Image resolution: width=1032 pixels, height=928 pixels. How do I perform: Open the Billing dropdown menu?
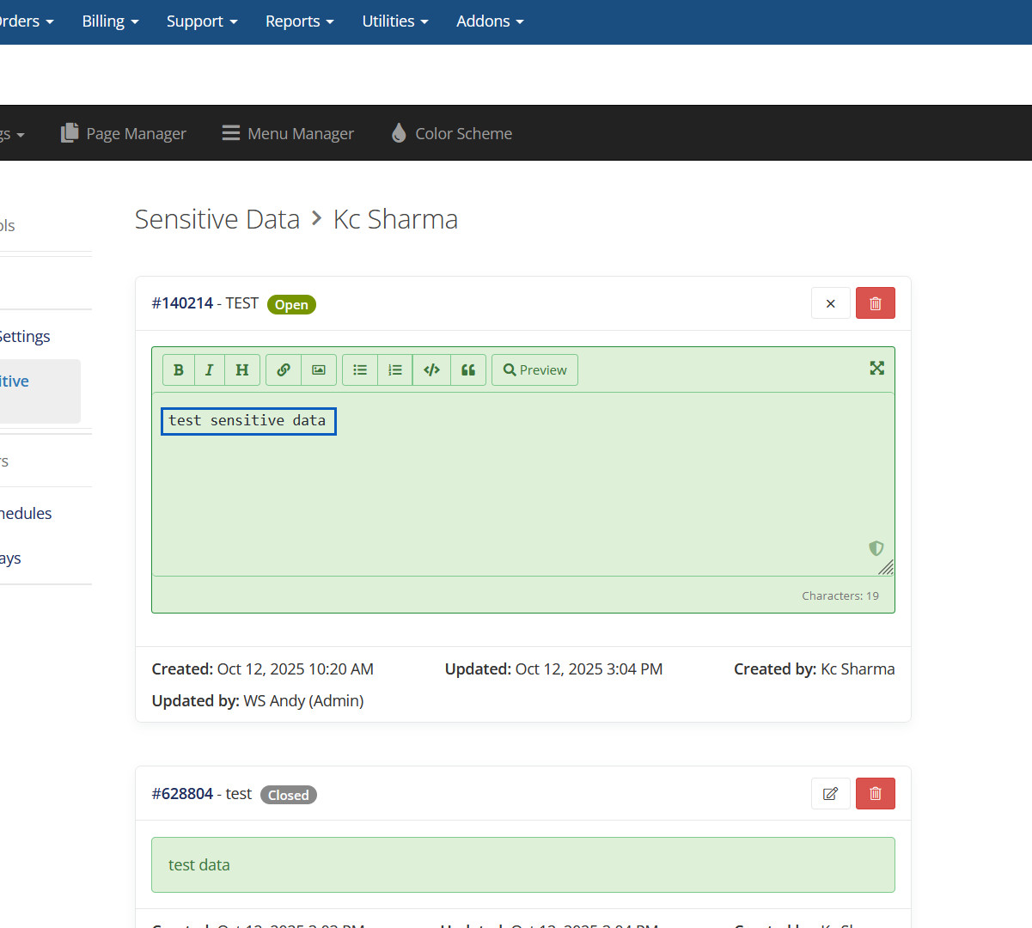tap(110, 21)
